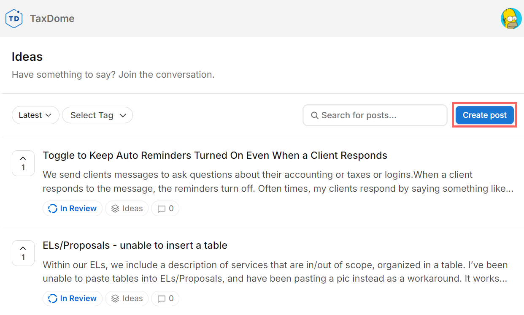Viewport: 524px width, 315px height.
Task: Click the magnifying glass search icon
Action: pyautogui.click(x=314, y=115)
